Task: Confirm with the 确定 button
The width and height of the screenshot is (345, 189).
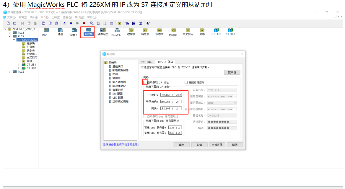Action: pyautogui.click(x=182, y=145)
